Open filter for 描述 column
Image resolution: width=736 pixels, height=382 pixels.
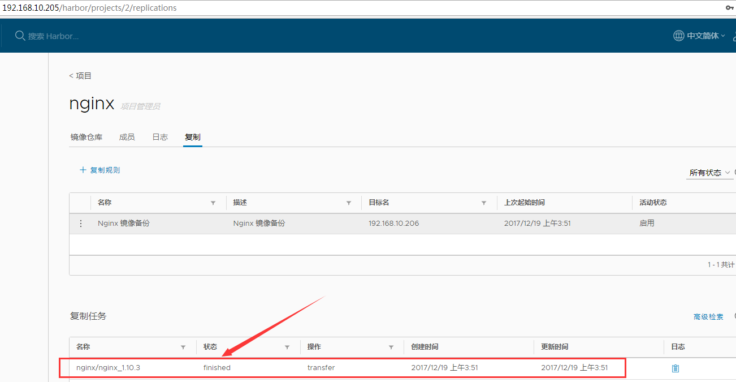(349, 203)
